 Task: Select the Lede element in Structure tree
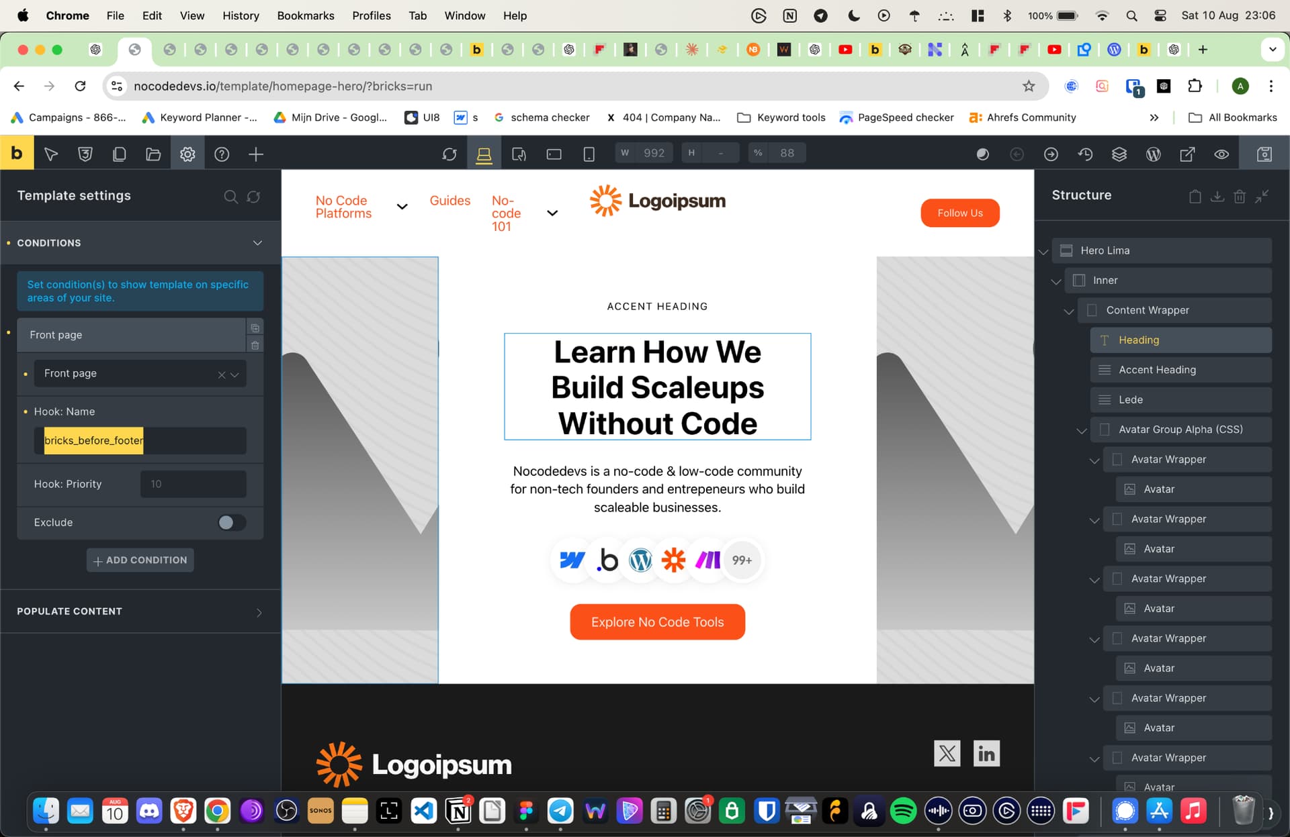tap(1180, 400)
